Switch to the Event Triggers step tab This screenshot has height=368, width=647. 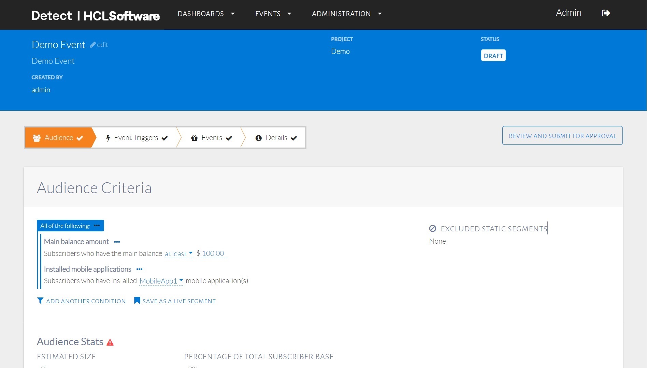[136, 138]
